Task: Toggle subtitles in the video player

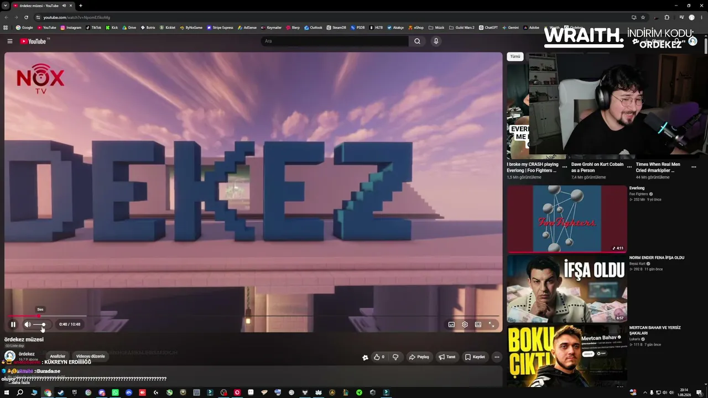Action: 451,324
